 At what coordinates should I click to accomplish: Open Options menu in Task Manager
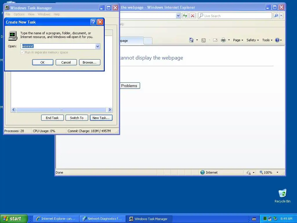pyautogui.click(x=19, y=14)
